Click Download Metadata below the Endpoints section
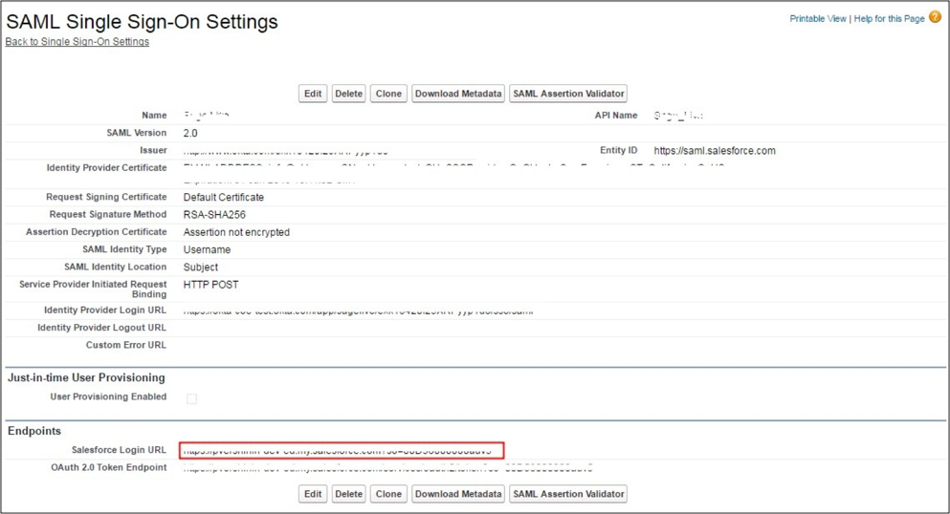This screenshot has width=950, height=514. coord(458,494)
